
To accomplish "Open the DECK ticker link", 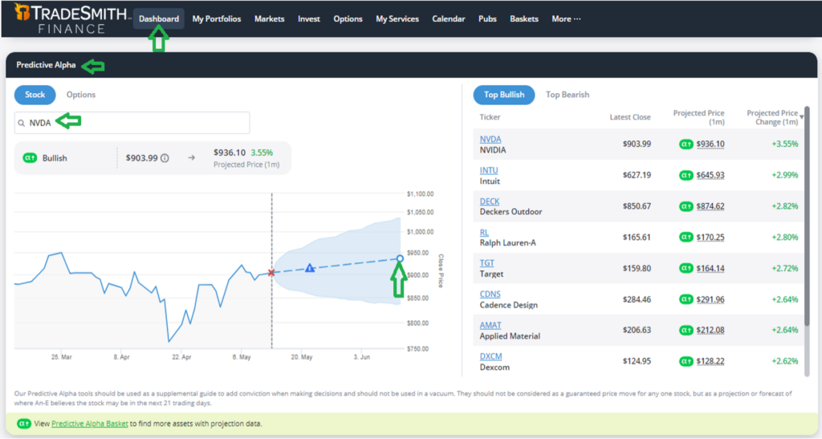I will (490, 201).
